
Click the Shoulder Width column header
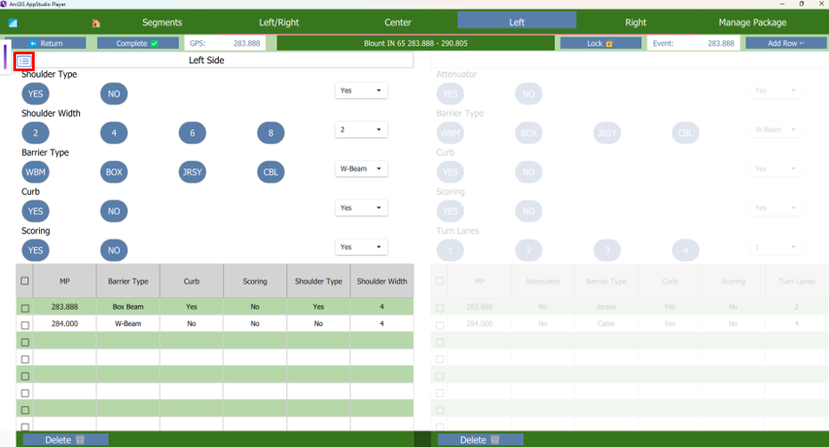(382, 281)
